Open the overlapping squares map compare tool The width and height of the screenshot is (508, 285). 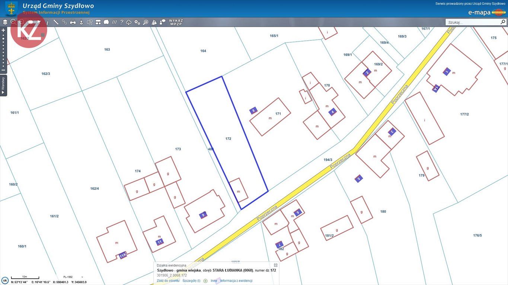point(90,22)
